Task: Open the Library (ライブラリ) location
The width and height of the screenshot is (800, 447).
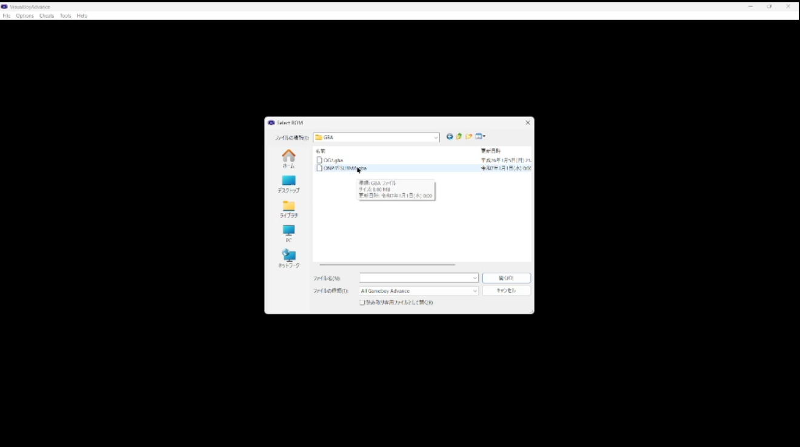Action: (288, 209)
